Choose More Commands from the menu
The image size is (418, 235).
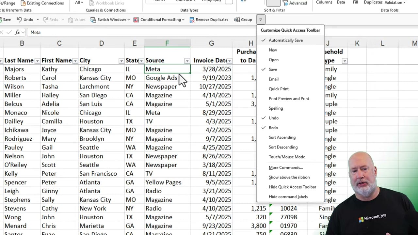pos(286,167)
